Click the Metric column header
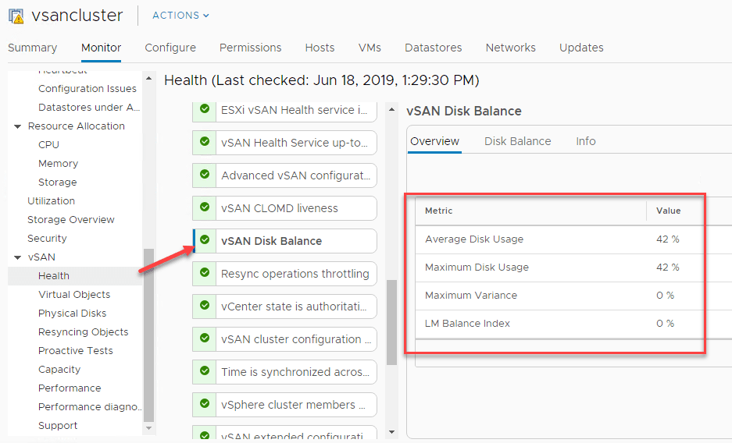732x443 pixels. [x=439, y=211]
